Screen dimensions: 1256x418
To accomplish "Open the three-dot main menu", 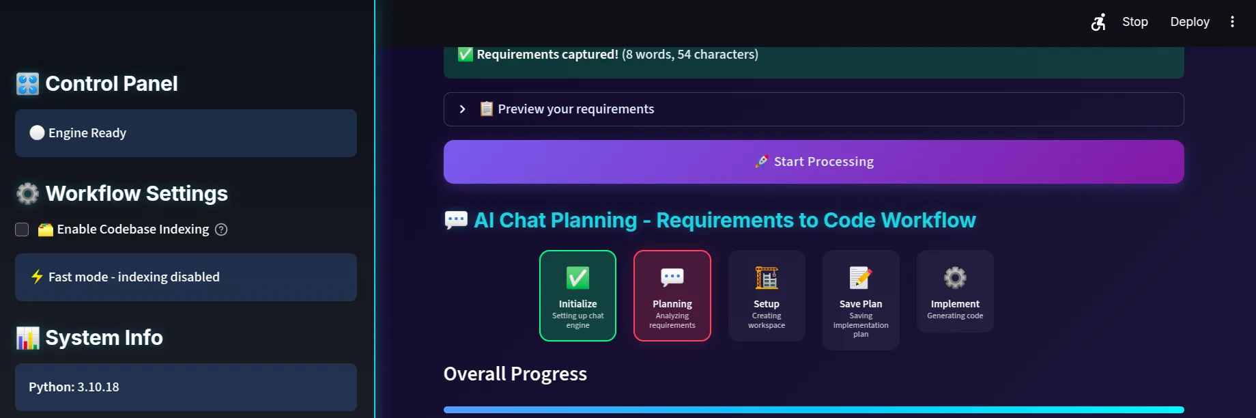I will click(1232, 22).
